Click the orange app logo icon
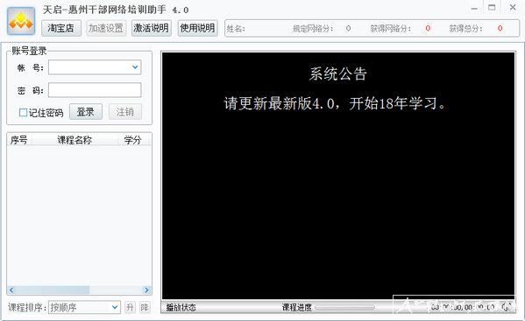525x321 pixels. click(x=21, y=21)
